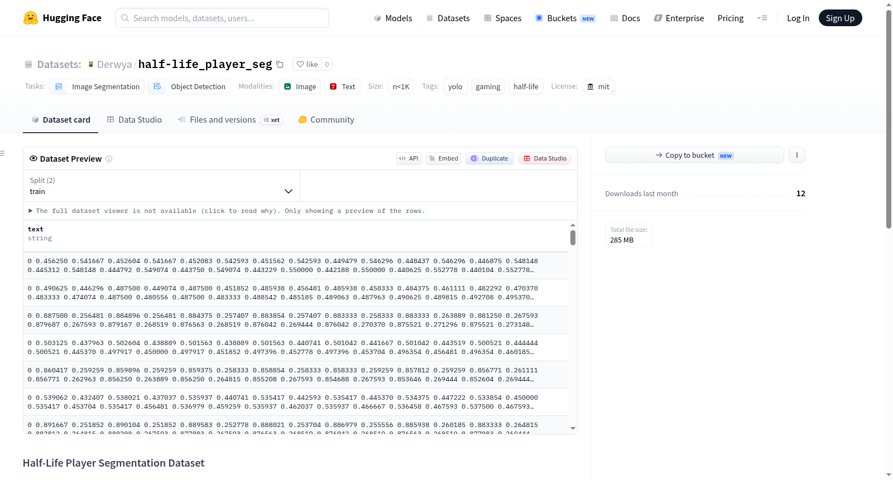Click the mit license tag
The width and height of the screenshot is (893, 480).
(x=598, y=86)
